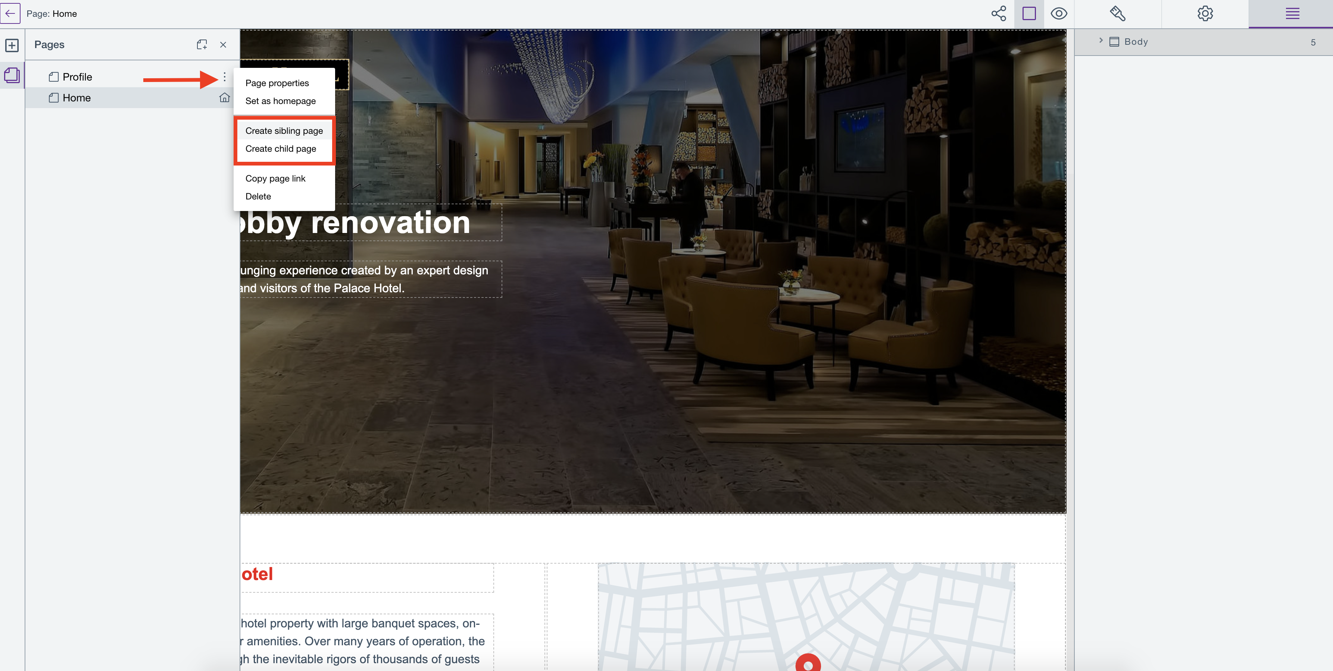The width and height of the screenshot is (1333, 671).
Task: Open Profile page three-dot menu
Action: coord(224,77)
